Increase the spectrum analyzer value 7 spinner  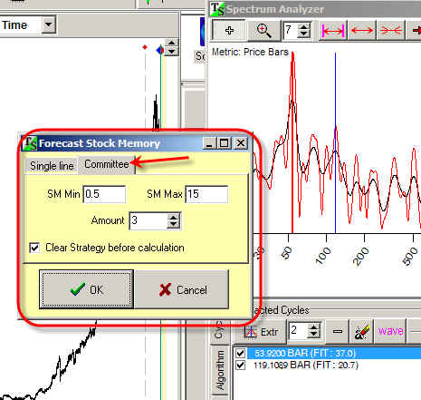[304, 26]
